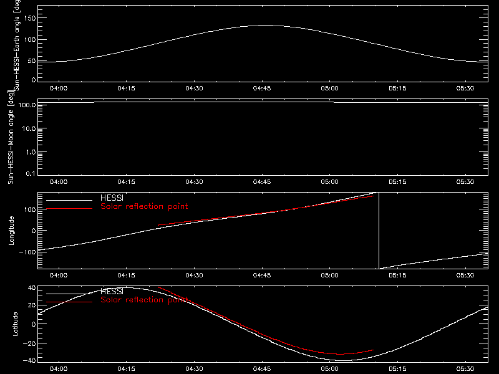Screen dimensions: 499x374
Task: Click the 50 tick on Earth angle axis
Action: (x=32, y=60)
